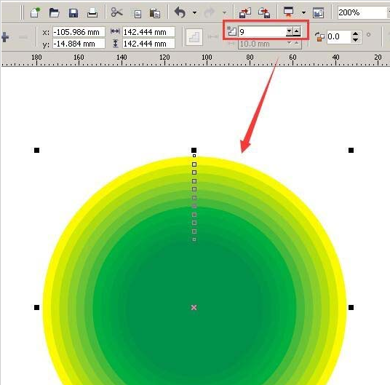This screenshot has width=390, height=385.
Task: Click the top-left selection handle
Action: click(x=36, y=150)
